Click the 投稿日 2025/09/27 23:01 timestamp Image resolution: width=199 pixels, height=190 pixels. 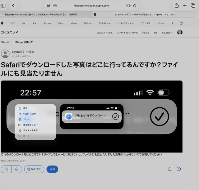click(13, 161)
